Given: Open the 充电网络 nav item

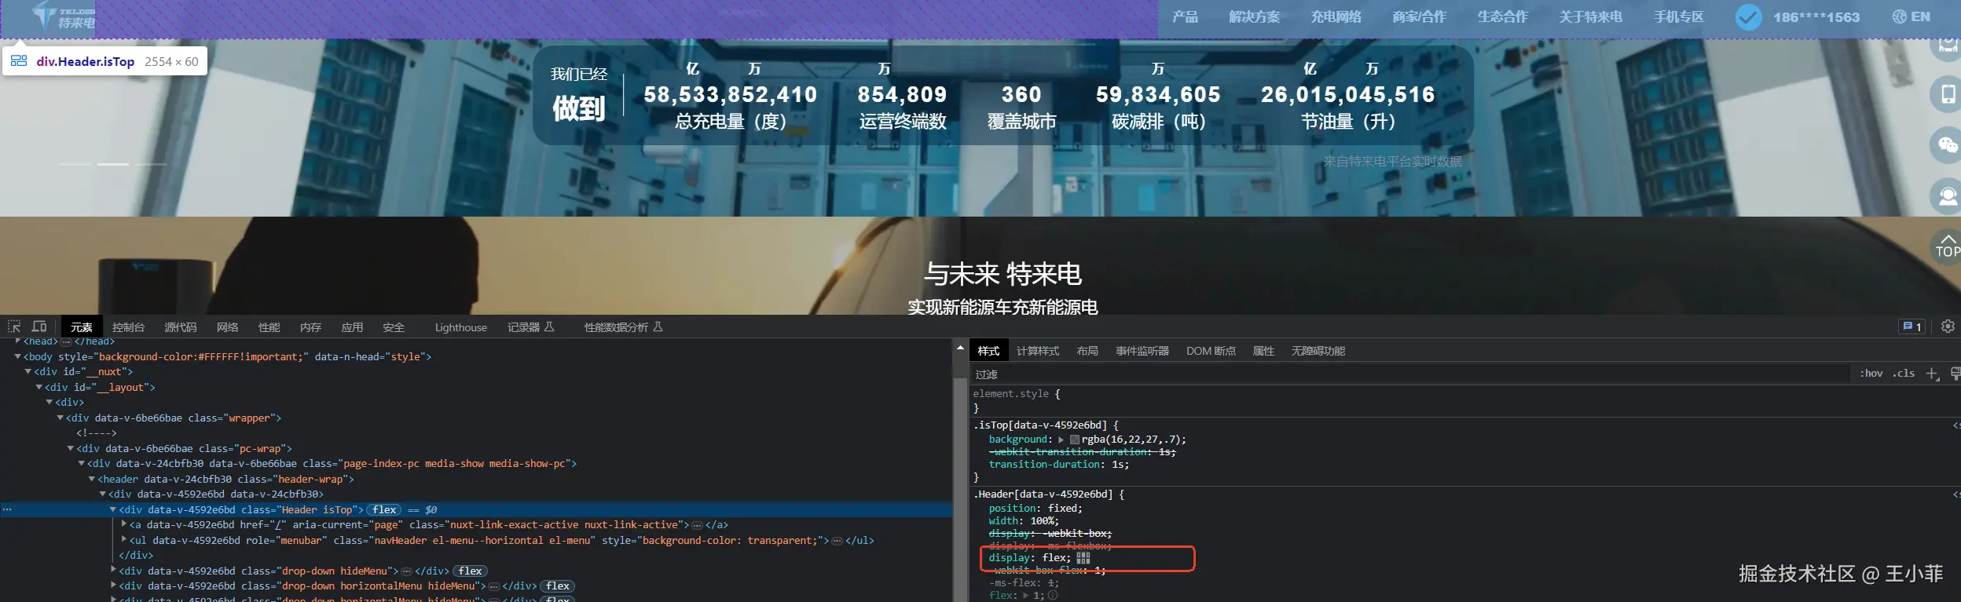Looking at the screenshot, I should click(1336, 17).
